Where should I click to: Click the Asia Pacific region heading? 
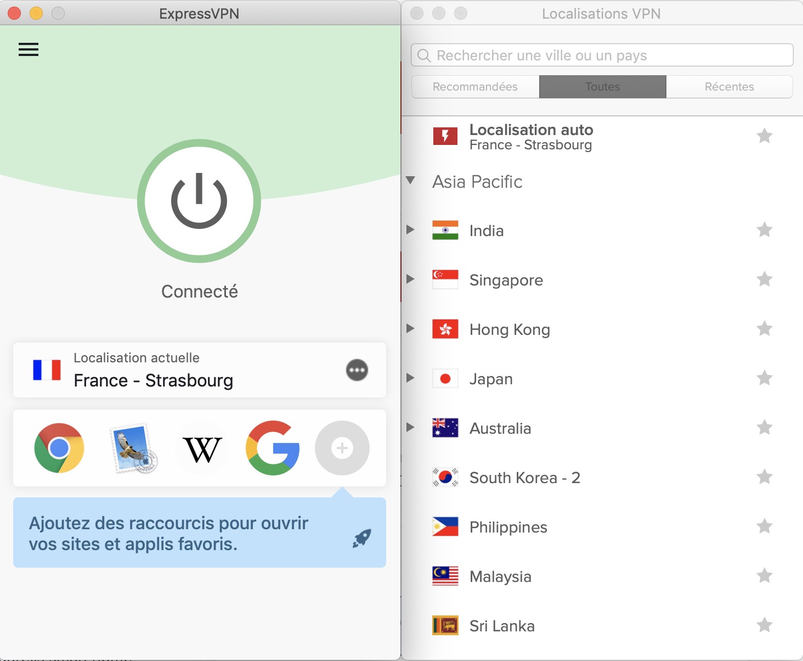click(477, 182)
